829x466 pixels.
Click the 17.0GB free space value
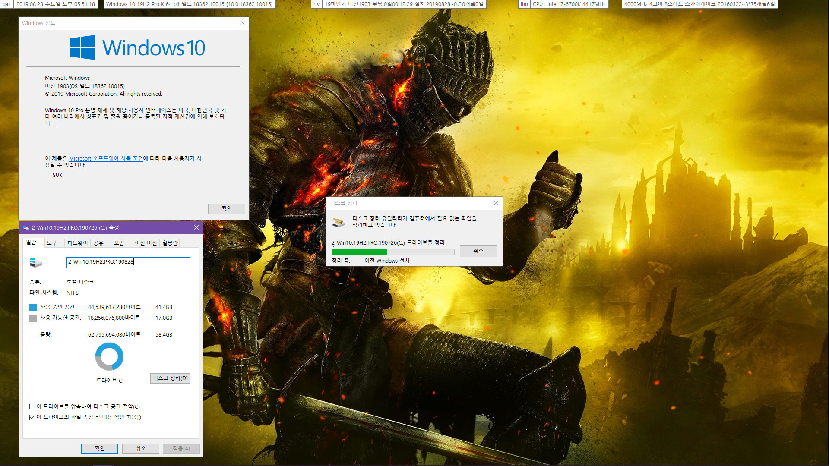click(x=164, y=318)
